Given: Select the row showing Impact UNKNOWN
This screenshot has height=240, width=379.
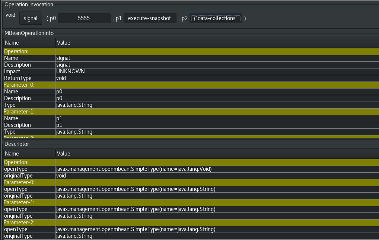Looking at the screenshot, I should (37, 71).
